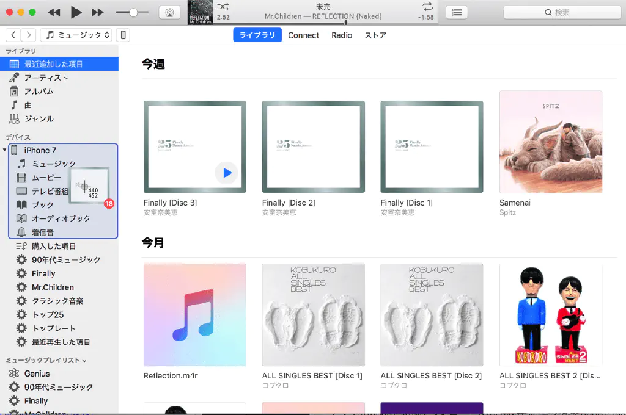Open 着信音 under iPhone 7
Viewport: 626px width, 415px height.
tap(63, 233)
